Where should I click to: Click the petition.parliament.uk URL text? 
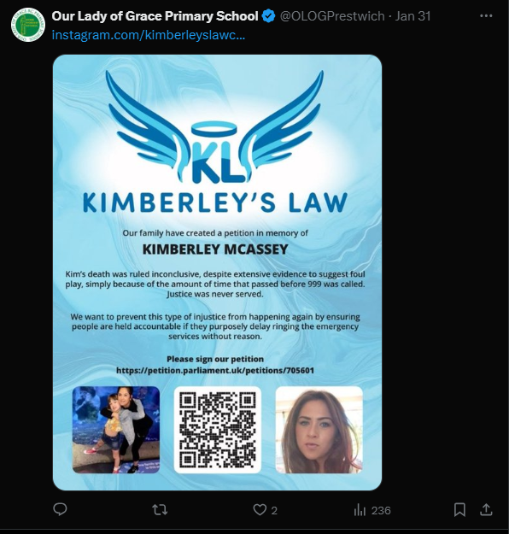coord(215,371)
